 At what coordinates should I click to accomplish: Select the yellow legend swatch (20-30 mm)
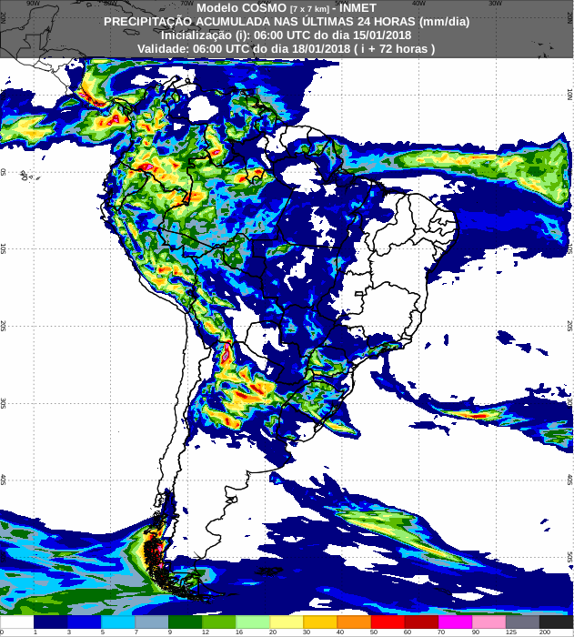[287, 622]
